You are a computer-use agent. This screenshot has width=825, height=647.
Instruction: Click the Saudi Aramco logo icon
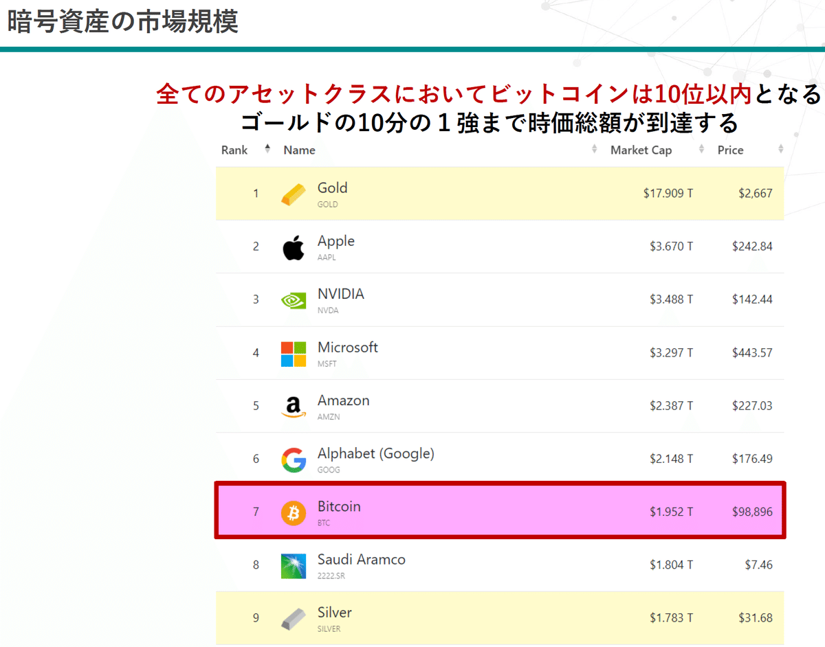pyautogui.click(x=294, y=566)
